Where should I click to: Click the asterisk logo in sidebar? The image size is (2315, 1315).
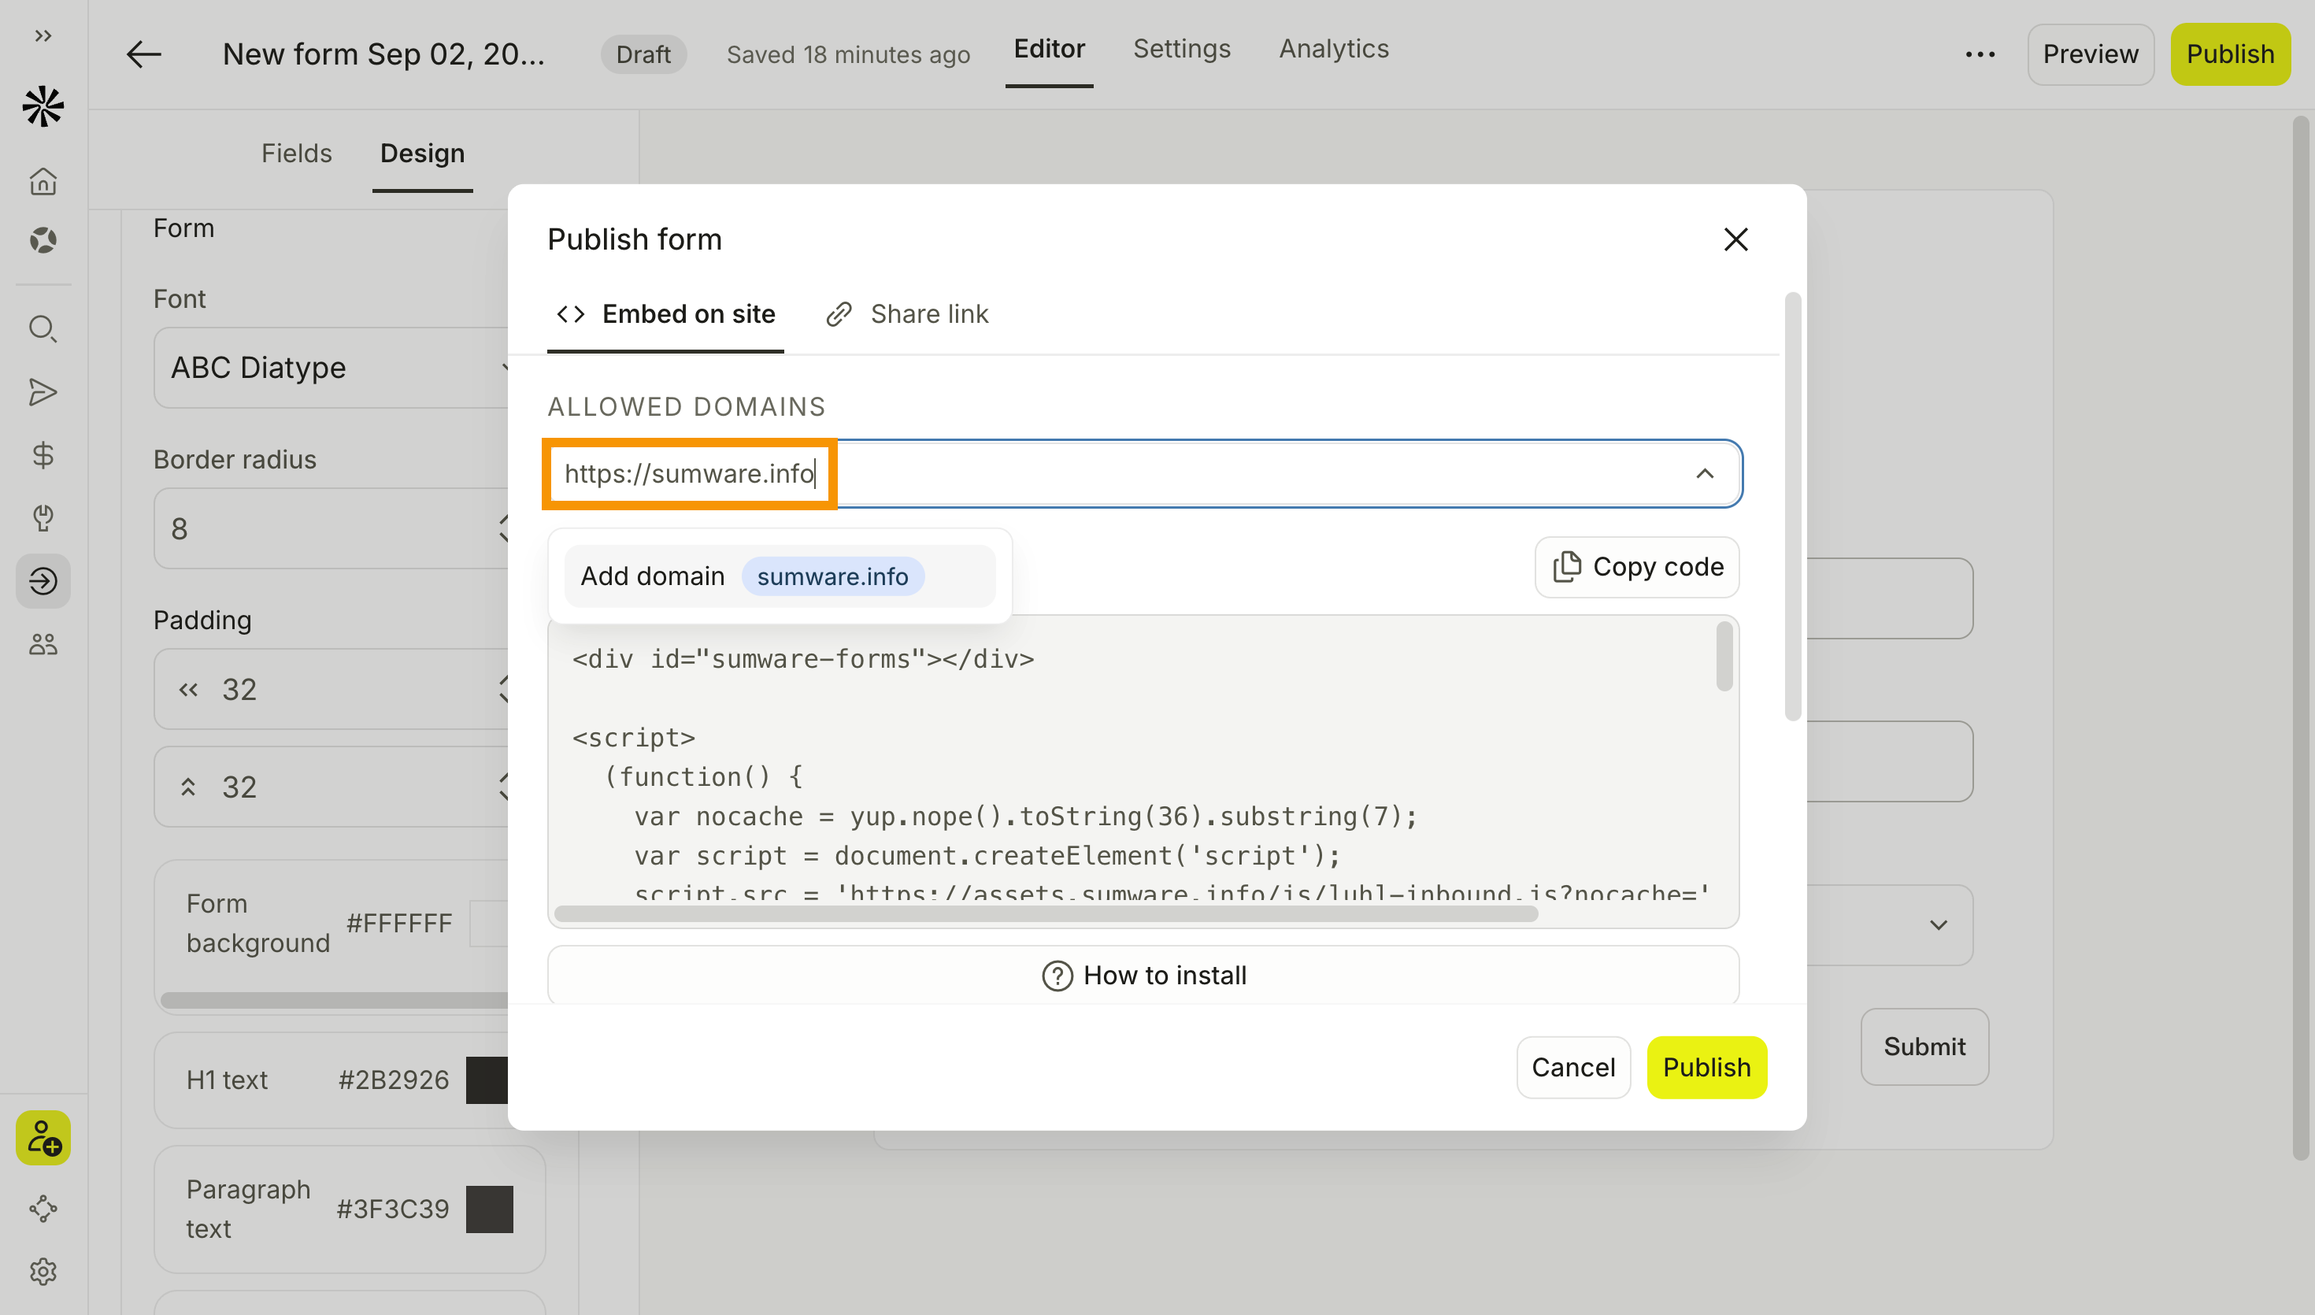pos(43,106)
